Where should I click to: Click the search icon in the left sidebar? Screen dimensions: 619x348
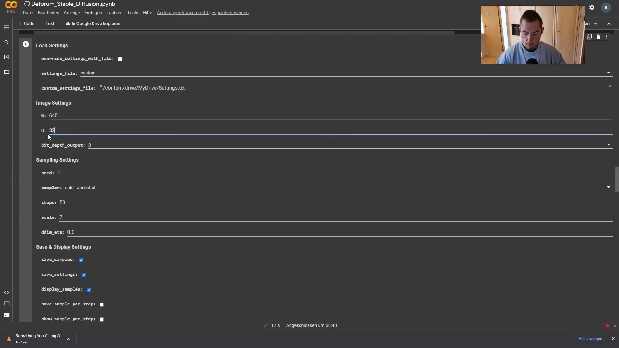(x=6, y=42)
